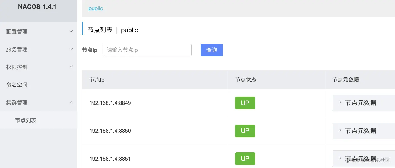Viewport: 395px width, 168px height.
Task: Expand the 服务管理 menu chevron
Action: pyautogui.click(x=71, y=49)
